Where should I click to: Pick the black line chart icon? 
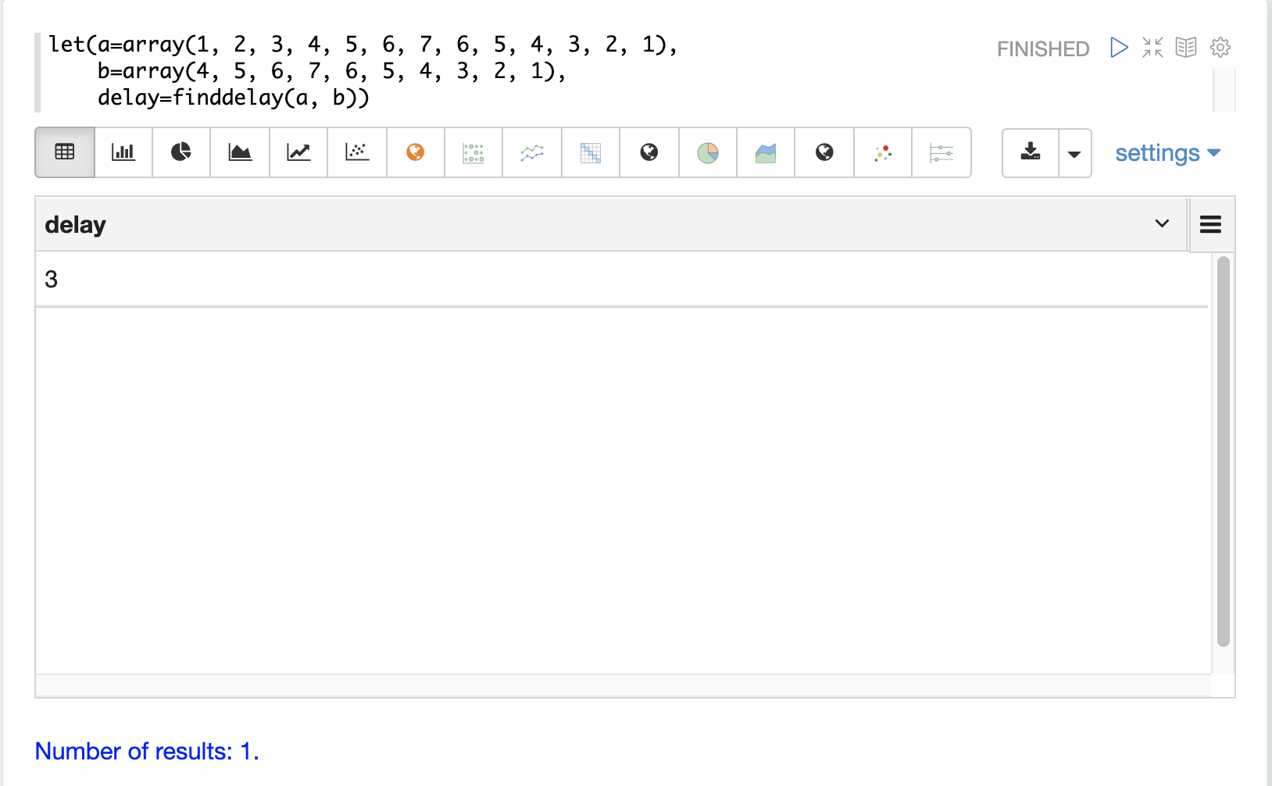(298, 152)
